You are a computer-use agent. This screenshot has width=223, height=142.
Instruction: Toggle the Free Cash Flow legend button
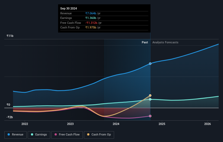(67, 135)
